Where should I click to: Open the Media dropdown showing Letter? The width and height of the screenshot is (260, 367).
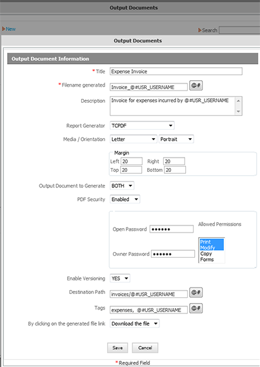pyautogui.click(x=134, y=140)
